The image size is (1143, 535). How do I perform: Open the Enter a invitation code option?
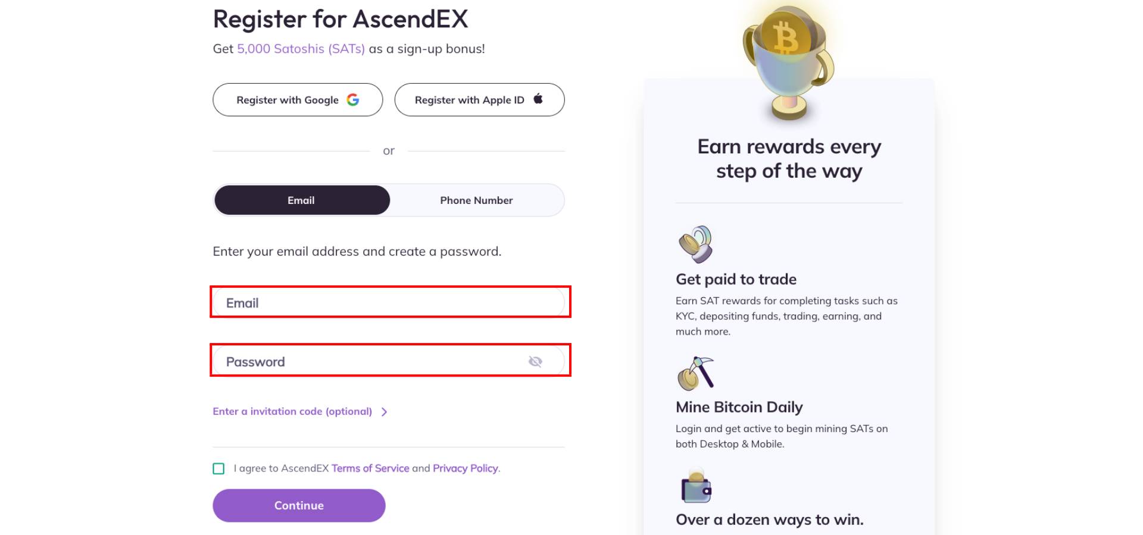point(292,411)
